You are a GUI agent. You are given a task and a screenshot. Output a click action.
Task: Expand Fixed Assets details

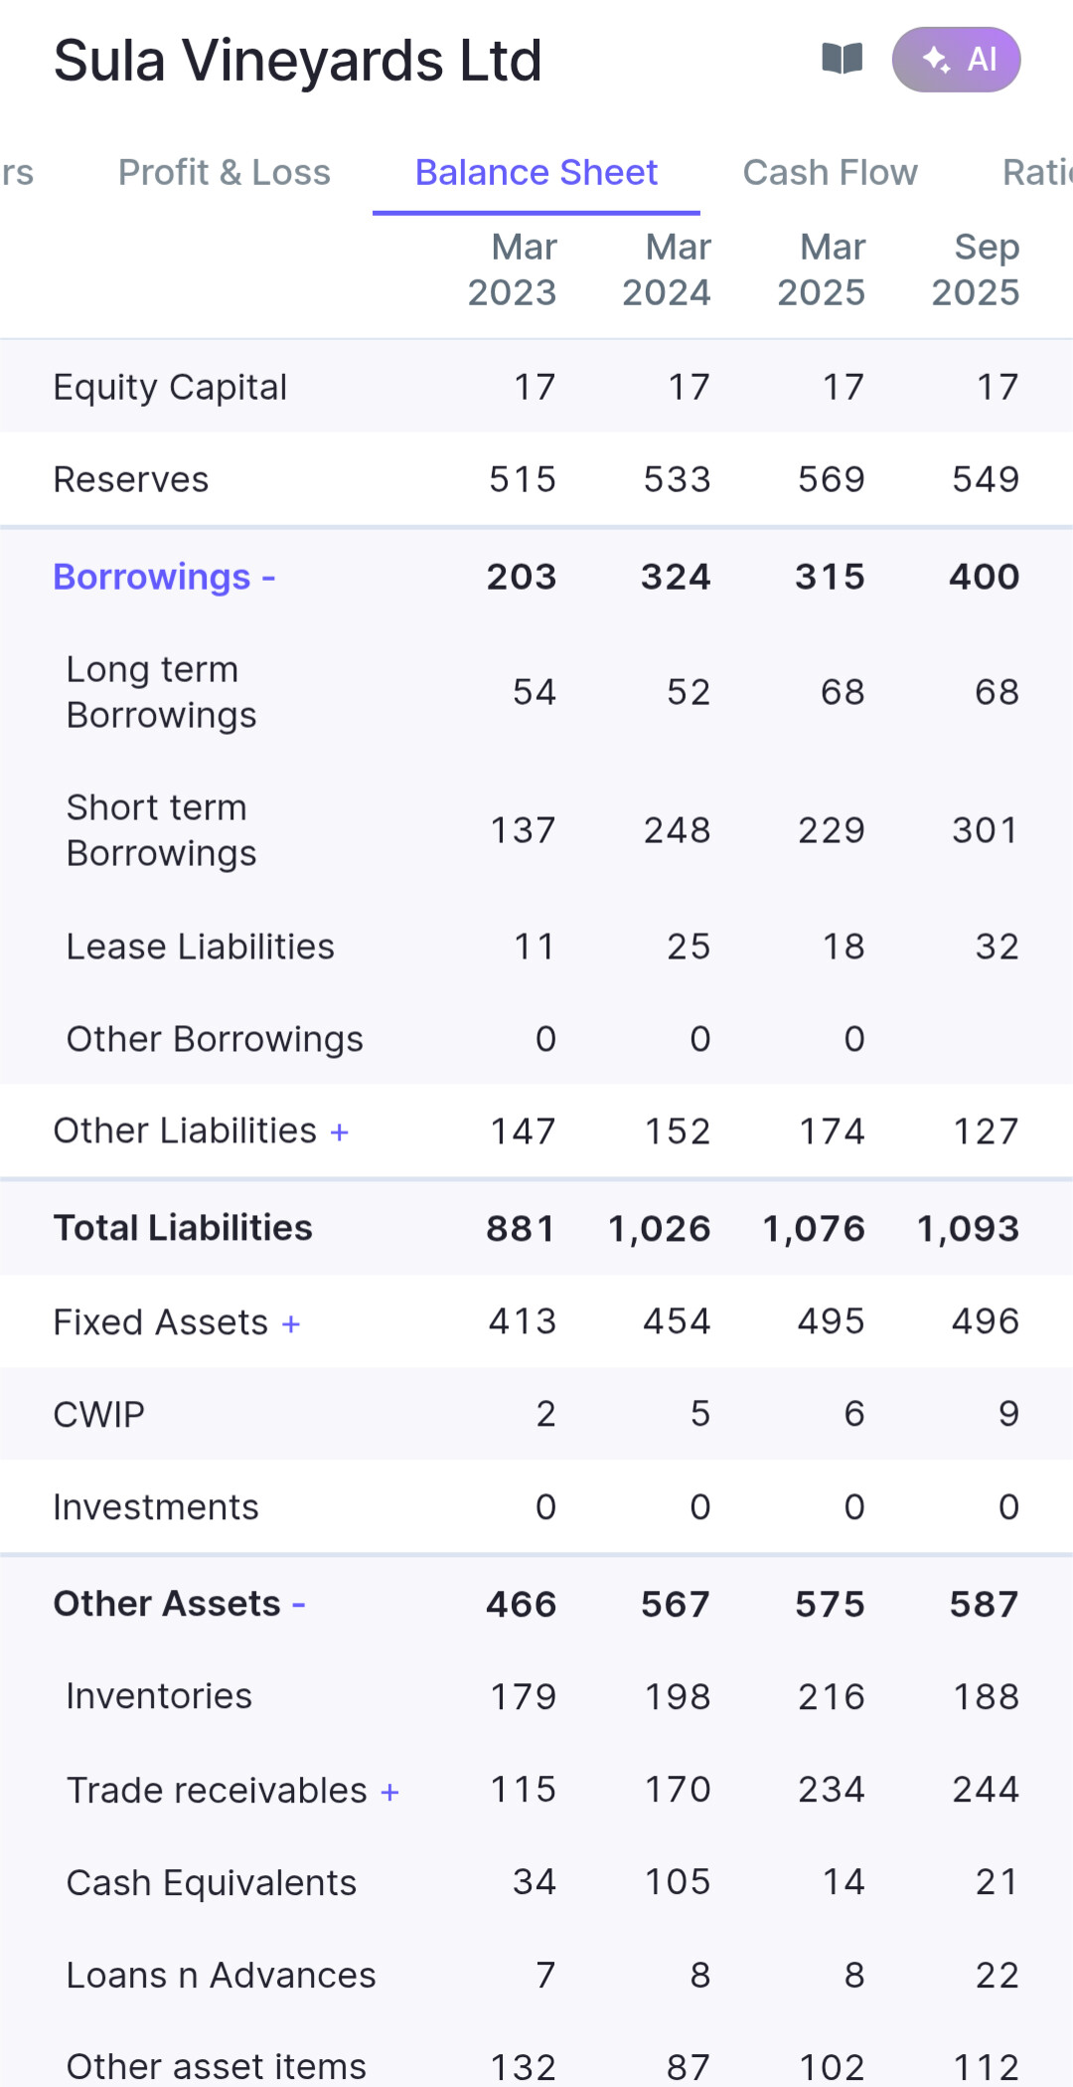click(291, 1324)
